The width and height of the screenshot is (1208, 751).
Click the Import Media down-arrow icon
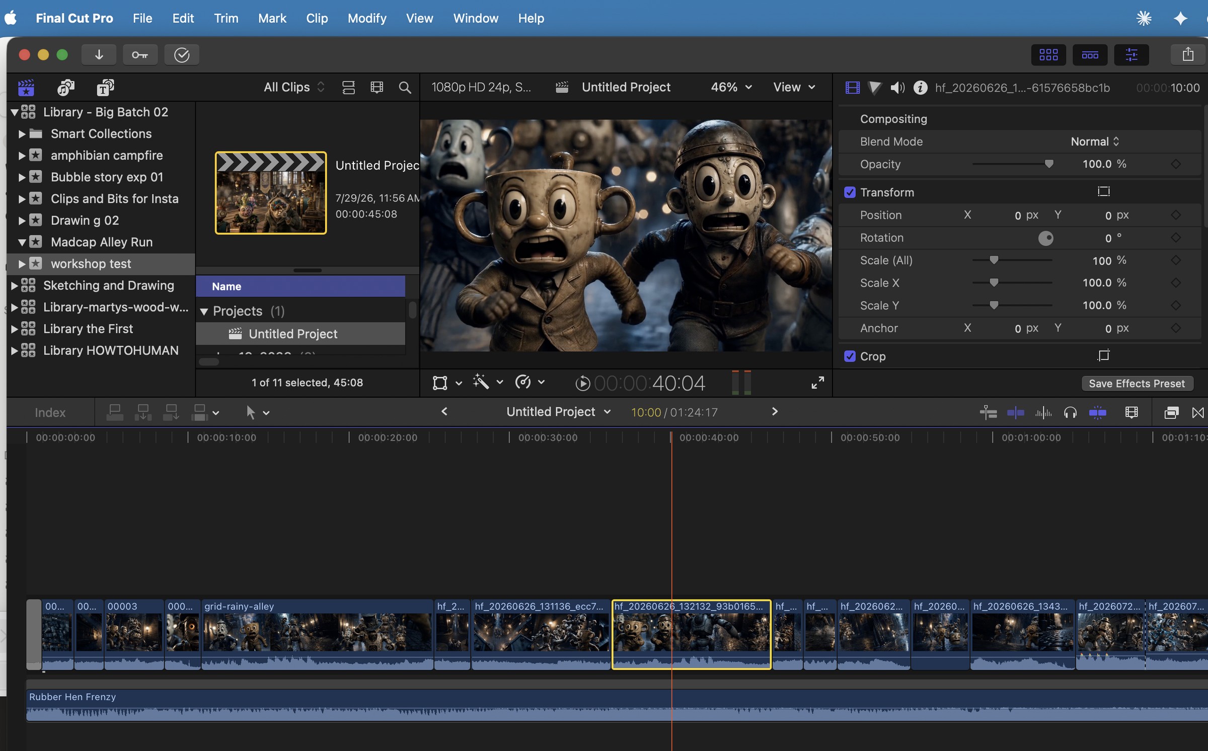(x=99, y=54)
